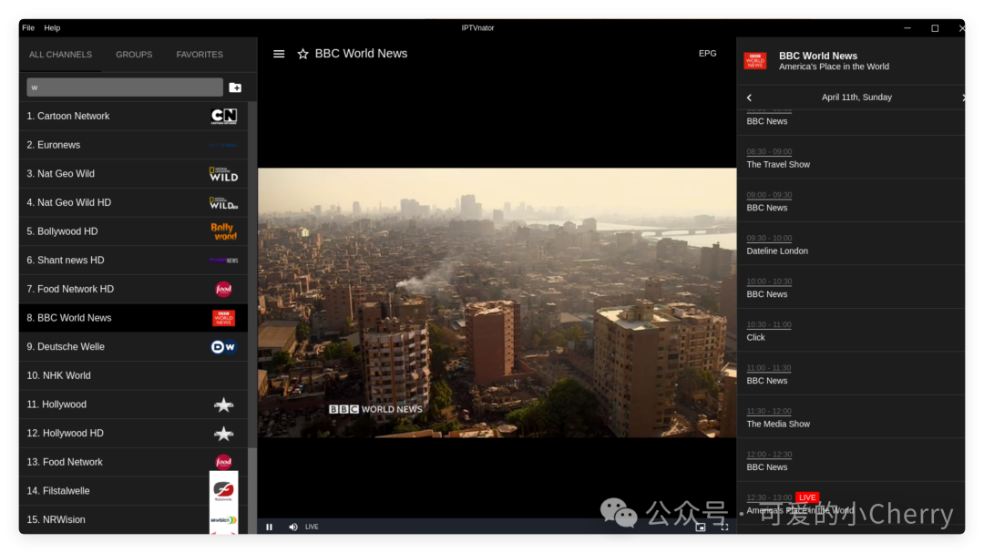
Task: Select Hollywood channel row
Action: click(134, 405)
